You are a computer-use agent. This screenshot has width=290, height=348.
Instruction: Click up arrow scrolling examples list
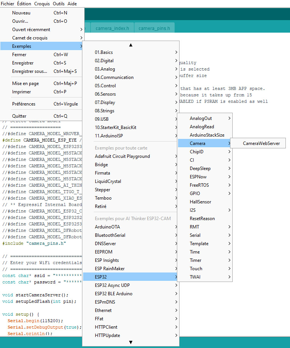131,45
